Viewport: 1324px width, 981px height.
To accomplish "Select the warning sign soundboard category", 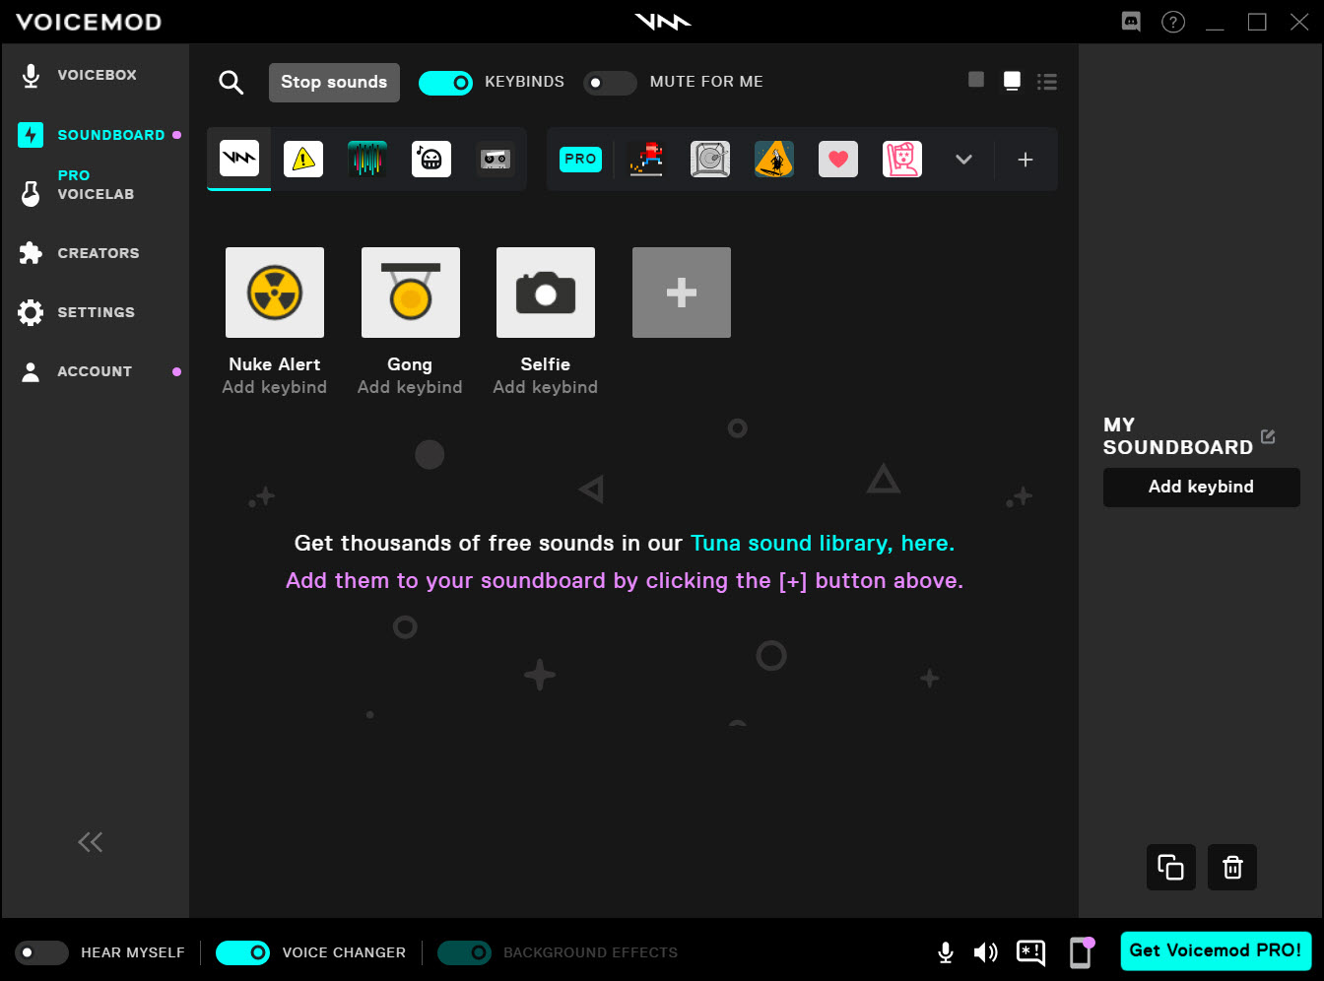I will [303, 159].
